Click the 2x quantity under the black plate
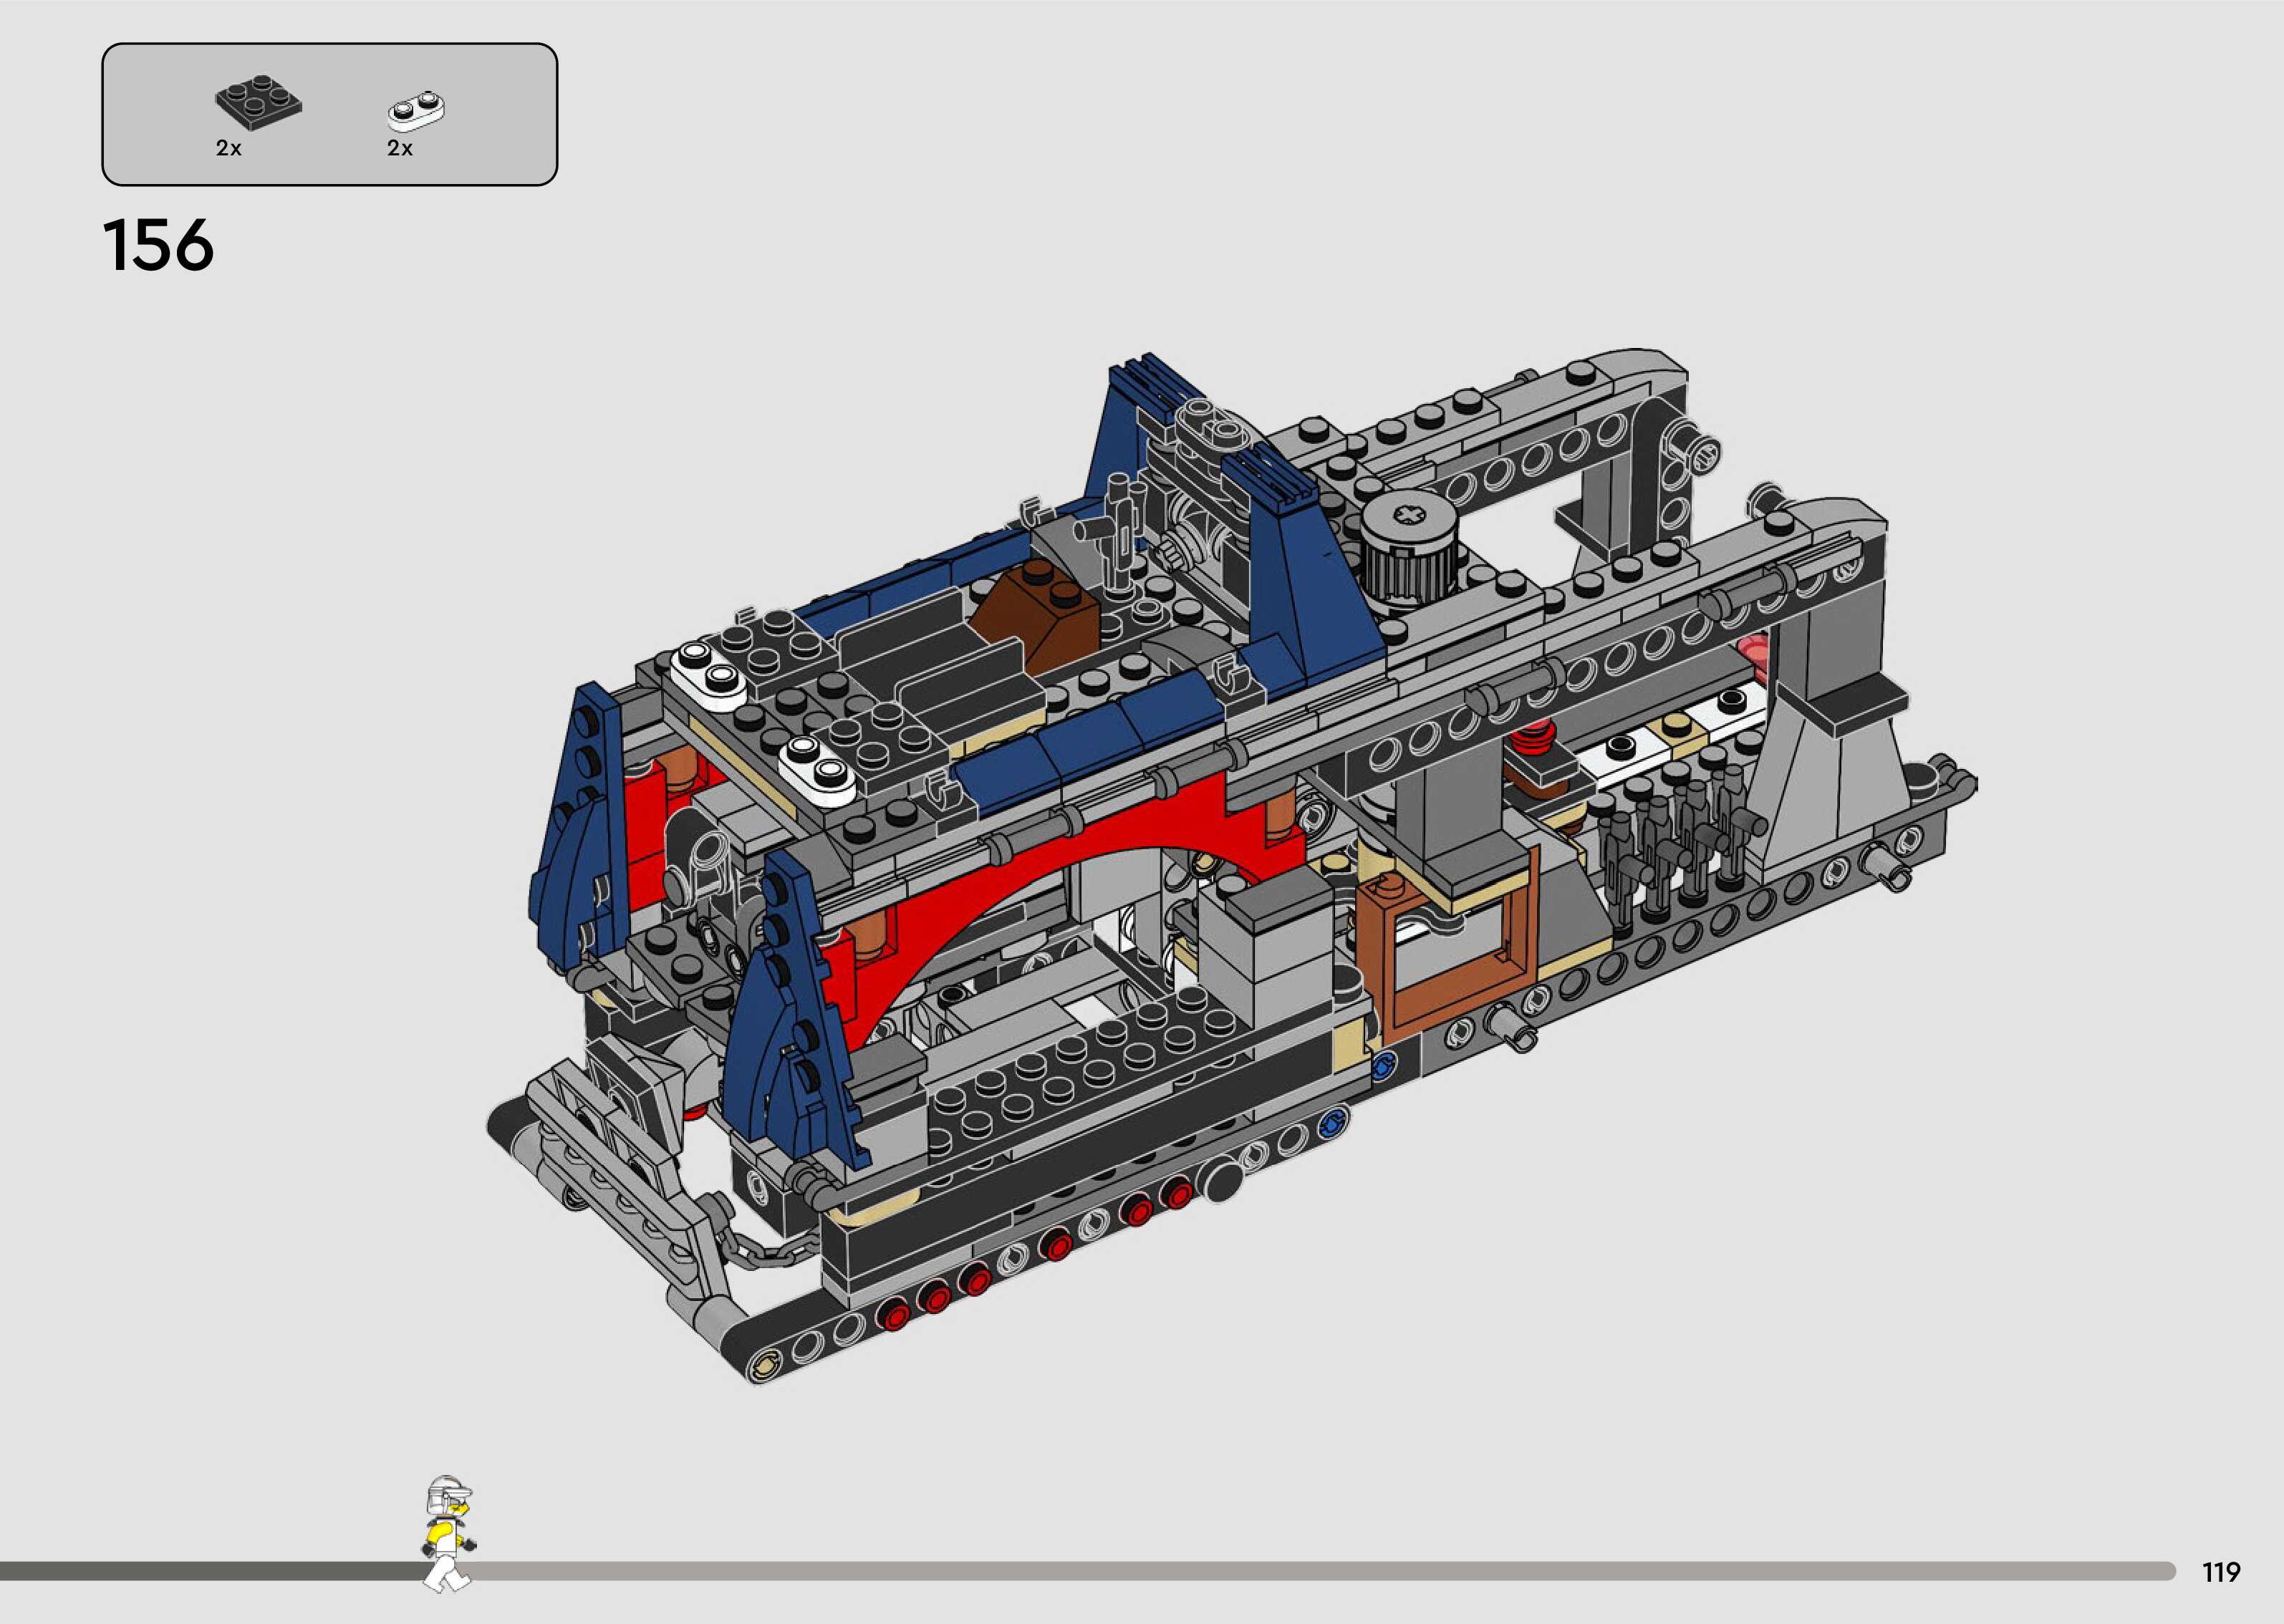The width and height of the screenshot is (2284, 1624). pos(229,148)
